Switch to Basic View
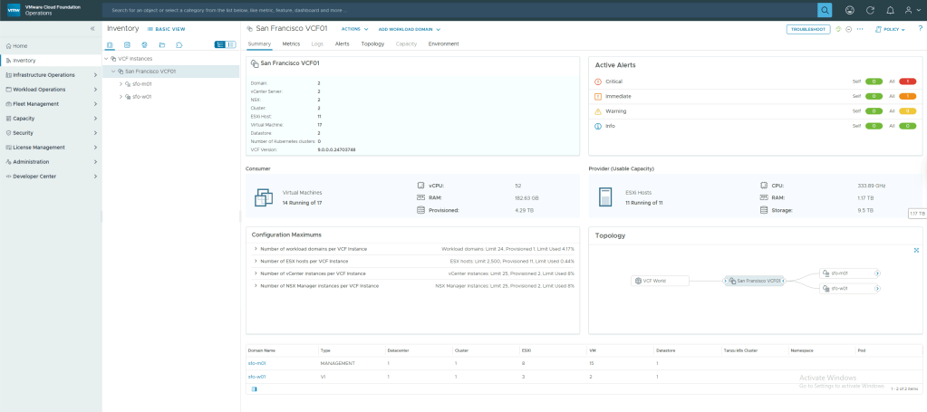This screenshot has height=412, width=927. click(166, 29)
